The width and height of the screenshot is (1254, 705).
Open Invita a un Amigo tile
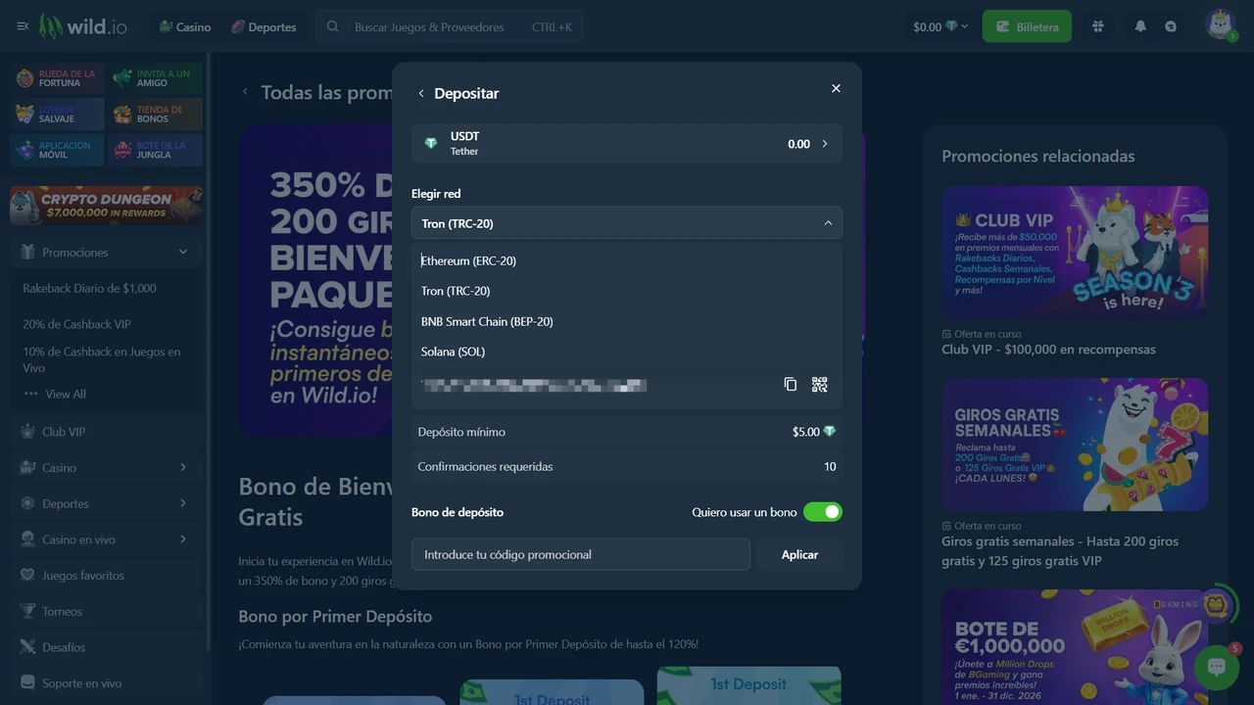155,78
